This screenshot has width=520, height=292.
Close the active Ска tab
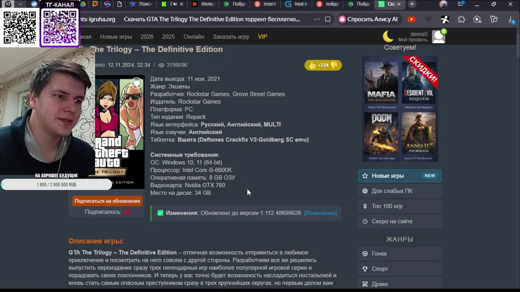(398, 4)
